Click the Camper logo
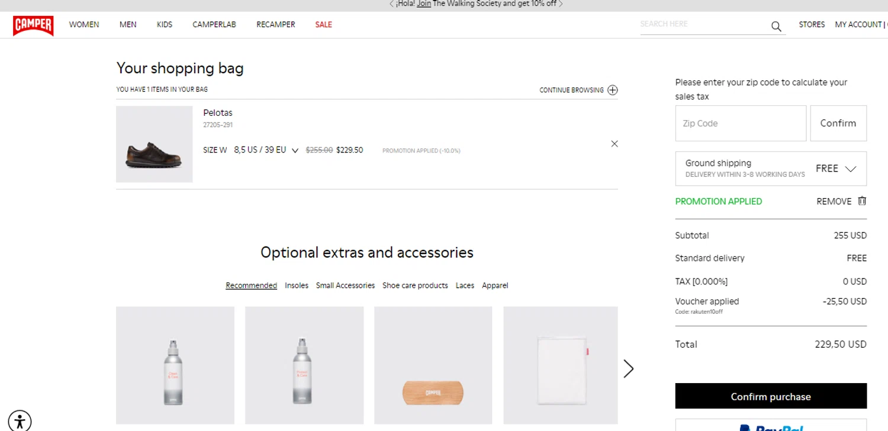This screenshot has width=888, height=431. tap(33, 25)
